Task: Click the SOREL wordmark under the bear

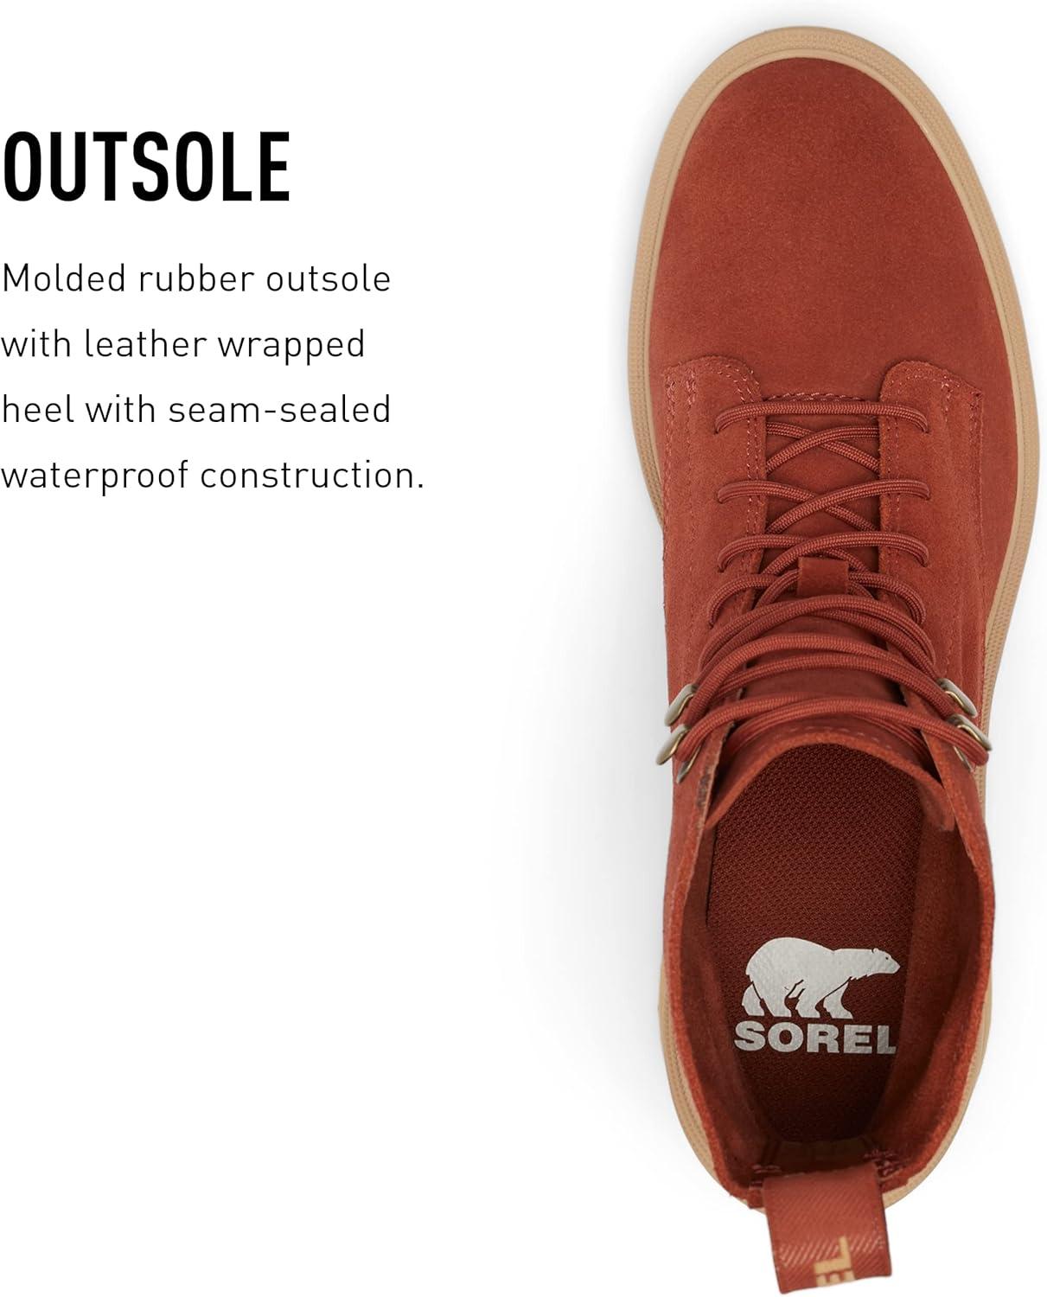Action: (814, 1038)
